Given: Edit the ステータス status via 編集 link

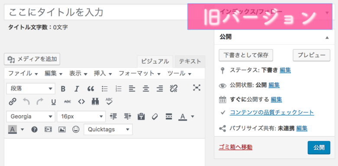Looking at the screenshot, I should (285, 70).
